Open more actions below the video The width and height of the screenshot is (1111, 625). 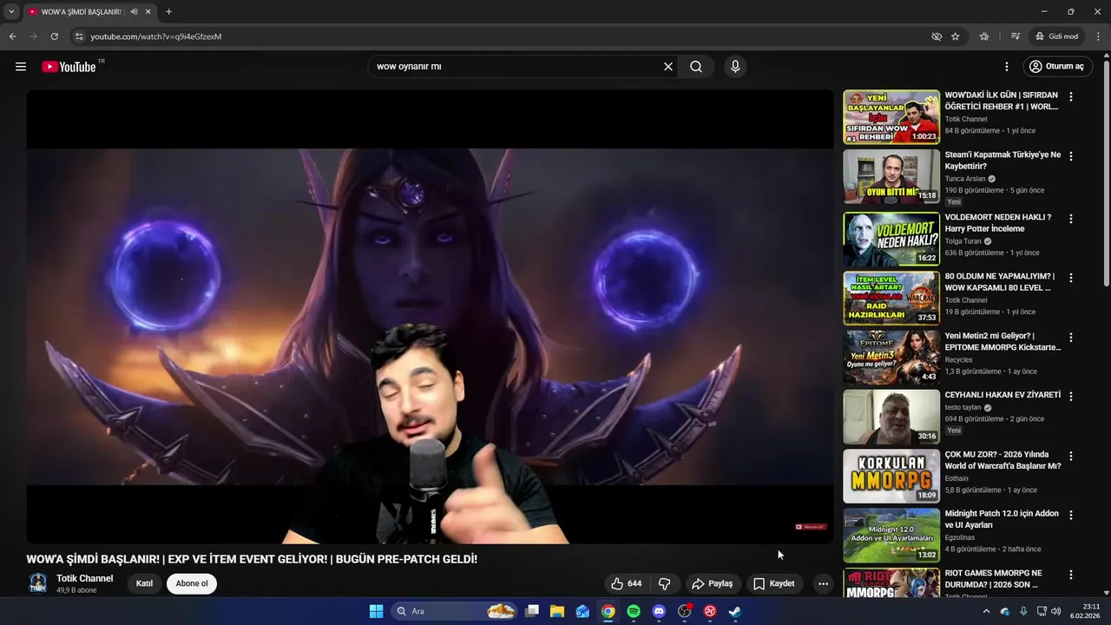[823, 583]
